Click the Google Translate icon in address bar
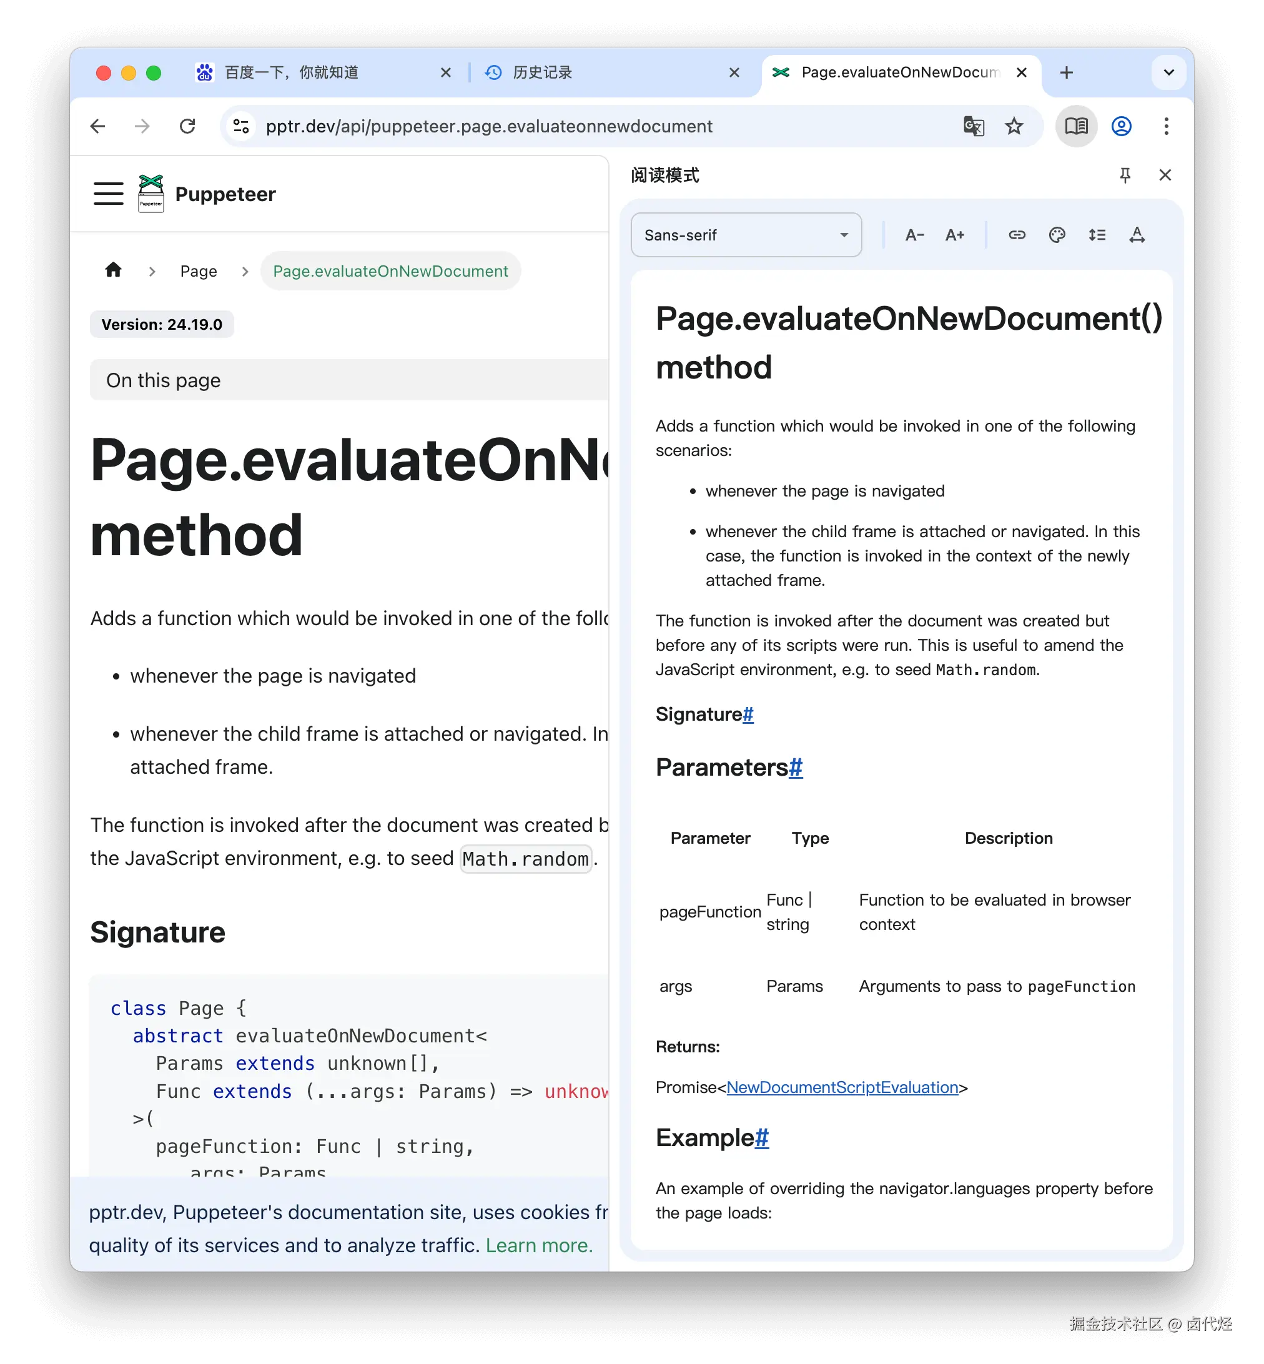Screen dimensions: 1264x1364 [x=974, y=127]
